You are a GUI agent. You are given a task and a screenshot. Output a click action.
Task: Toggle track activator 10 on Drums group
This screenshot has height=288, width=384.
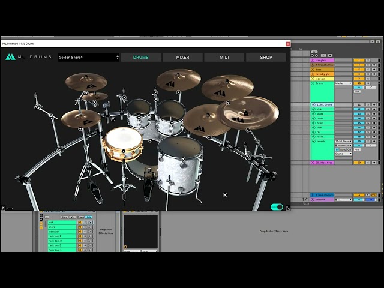click(359, 83)
